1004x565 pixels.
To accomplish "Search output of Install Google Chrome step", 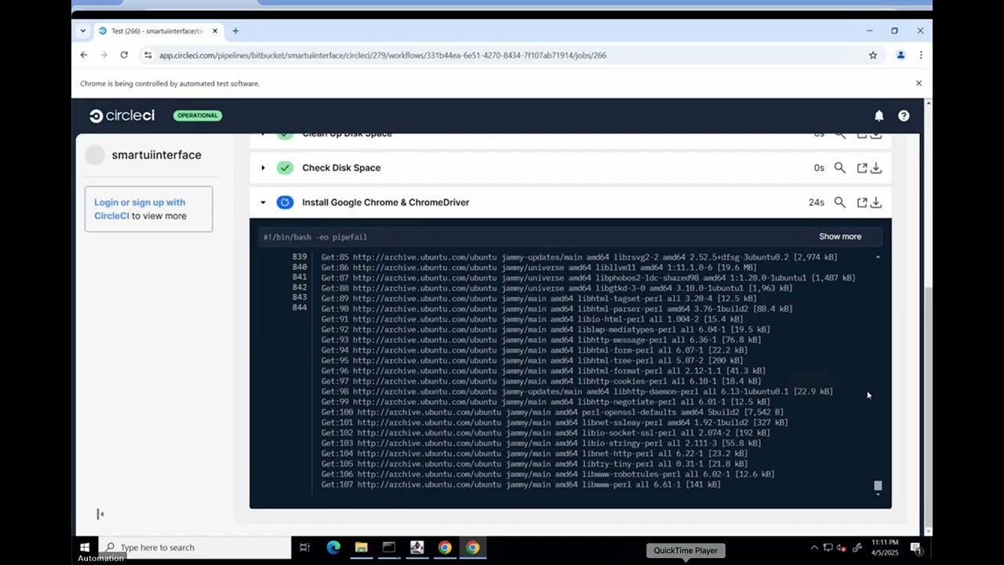I will [x=840, y=202].
